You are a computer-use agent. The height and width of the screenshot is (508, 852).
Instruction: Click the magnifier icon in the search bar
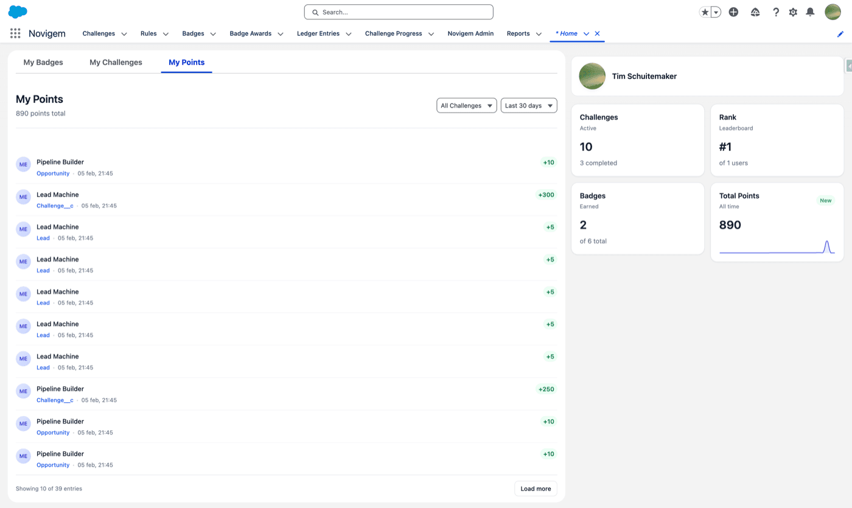(315, 12)
